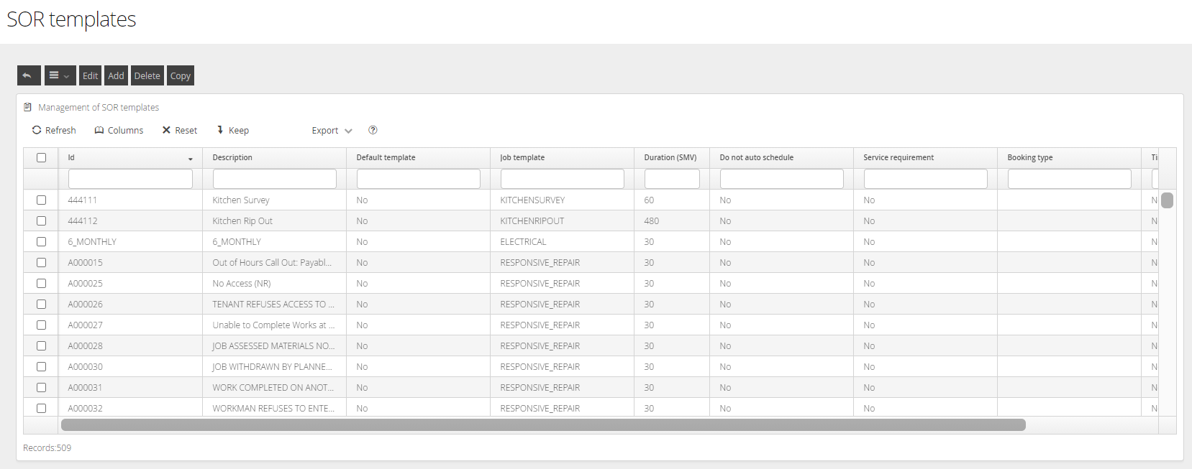
Task: Tick the checkbox for row 444112
Action: coord(41,220)
